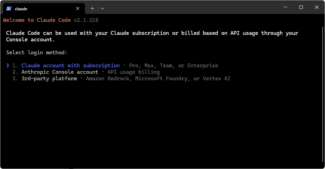Minimize the terminal window

pyautogui.click(x=285, y=7)
